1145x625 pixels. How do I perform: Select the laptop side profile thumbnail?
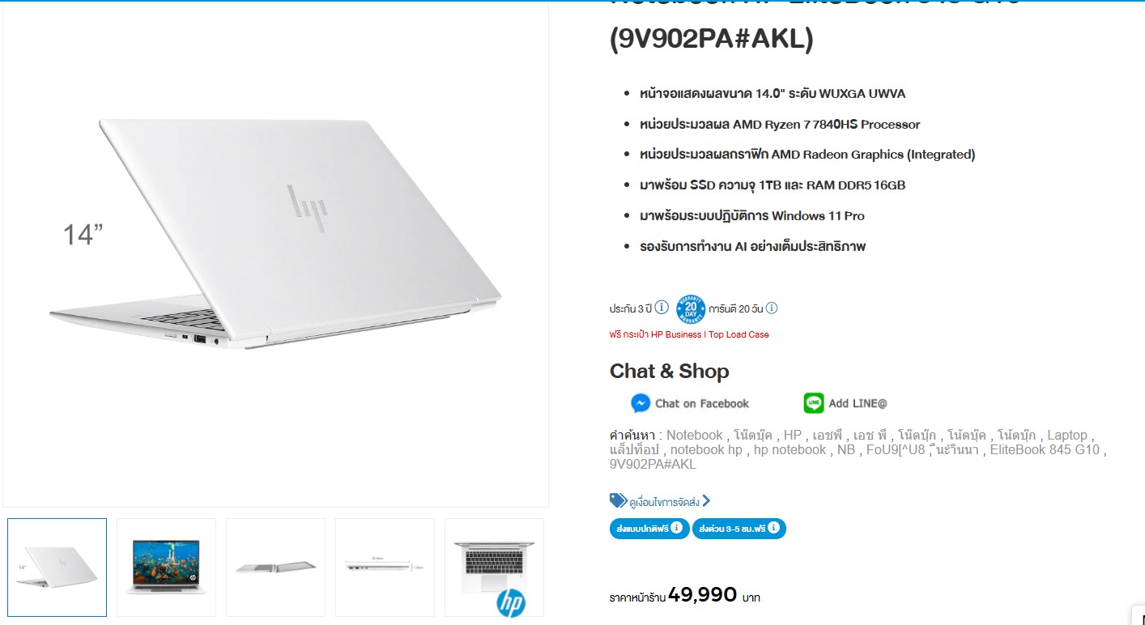pyautogui.click(x=275, y=568)
